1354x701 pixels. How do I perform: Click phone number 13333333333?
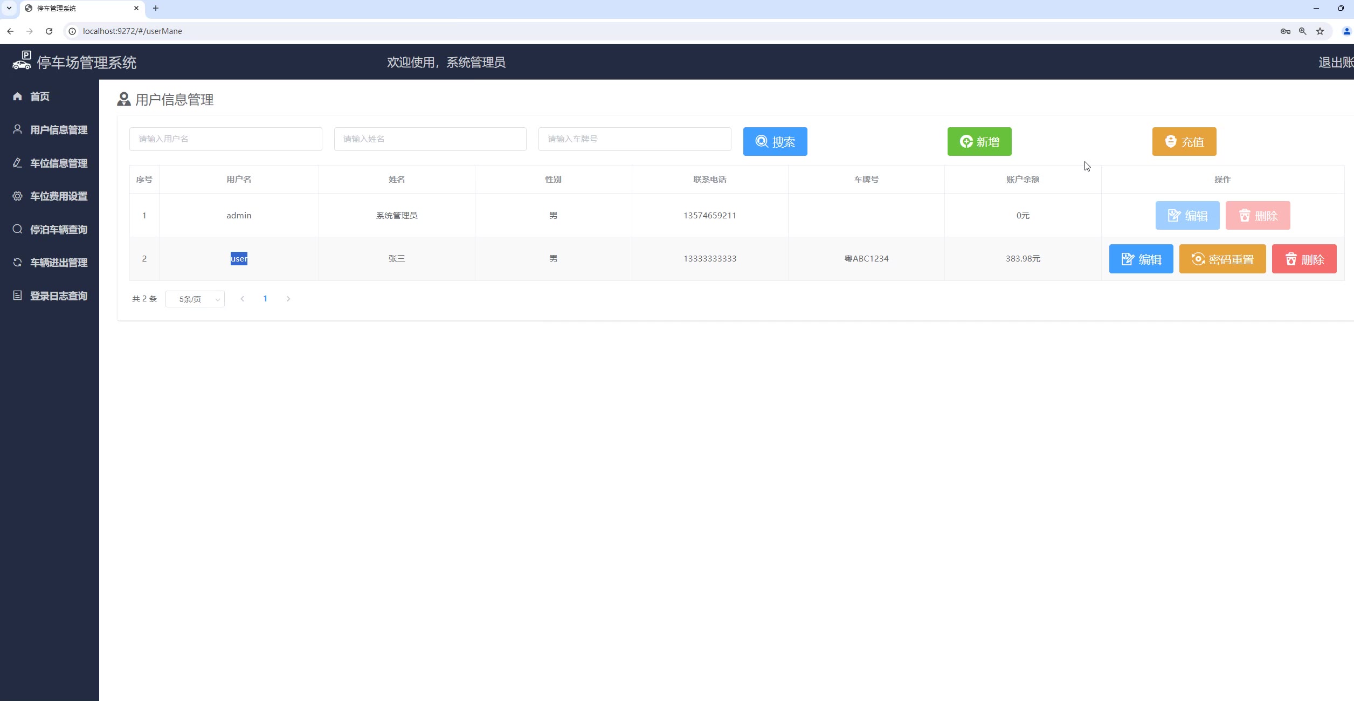click(710, 259)
